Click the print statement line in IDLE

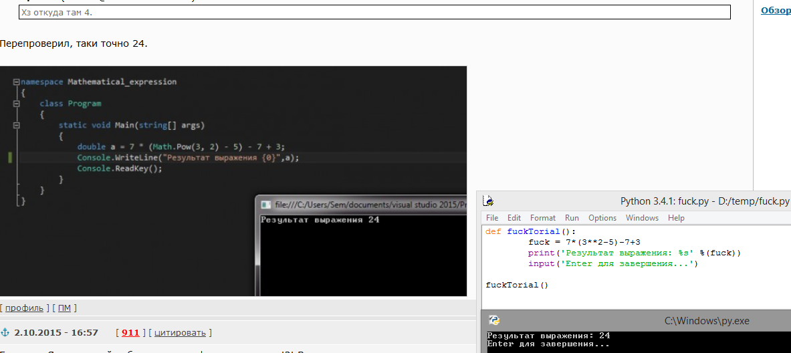pyautogui.click(x=634, y=253)
